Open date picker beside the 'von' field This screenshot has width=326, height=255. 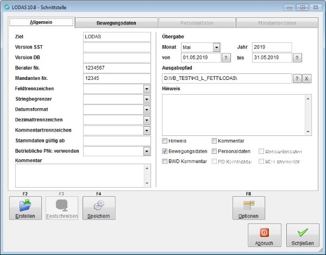227,58
